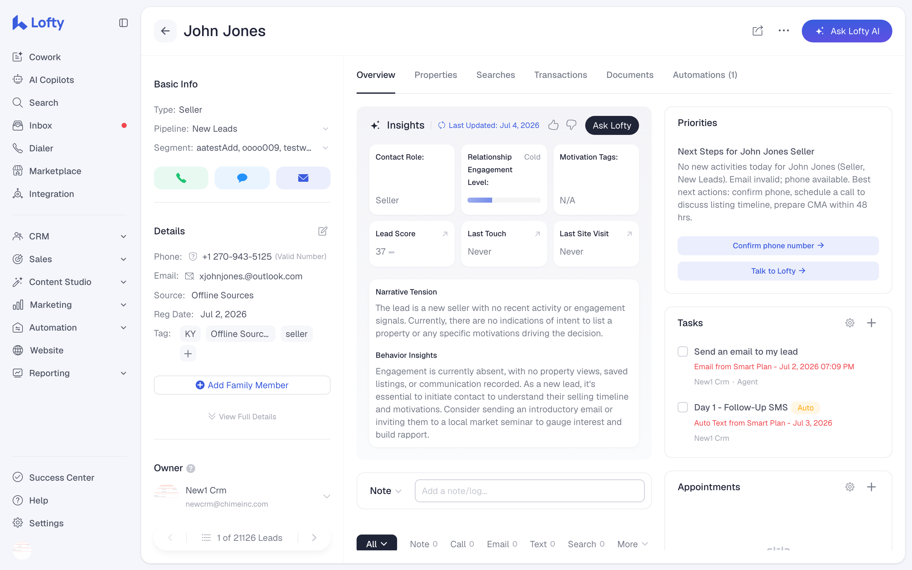This screenshot has width=912, height=570.
Task: Click the thumbs up icon in Insights
Action: tap(553, 125)
